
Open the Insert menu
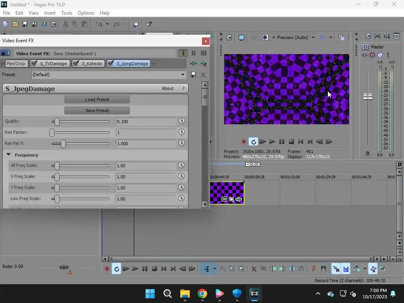50,13
